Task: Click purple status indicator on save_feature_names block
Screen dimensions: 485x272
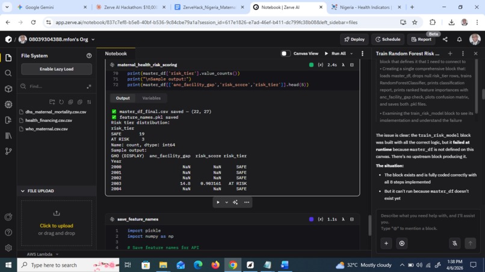Action: pyautogui.click(x=311, y=219)
